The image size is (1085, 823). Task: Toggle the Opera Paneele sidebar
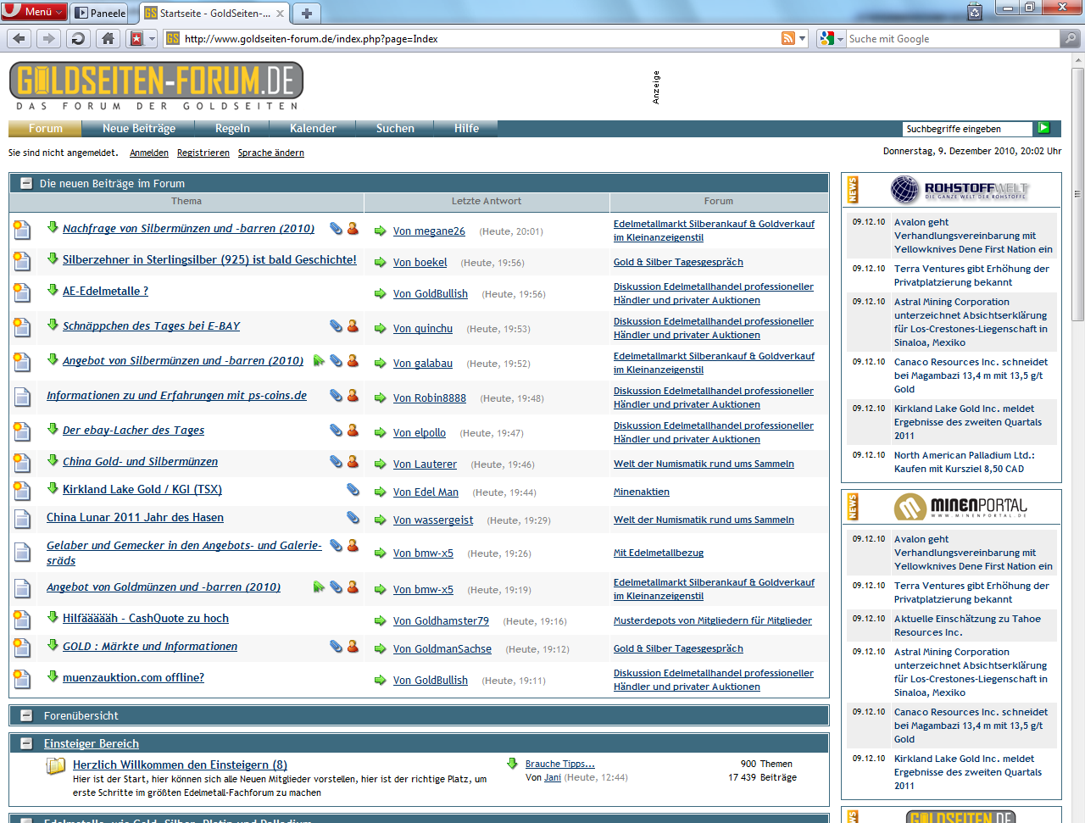99,13
